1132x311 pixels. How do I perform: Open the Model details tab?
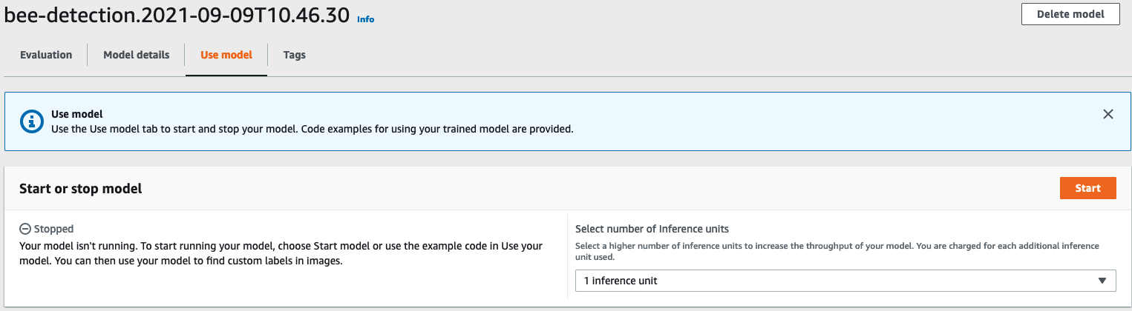[x=136, y=55]
